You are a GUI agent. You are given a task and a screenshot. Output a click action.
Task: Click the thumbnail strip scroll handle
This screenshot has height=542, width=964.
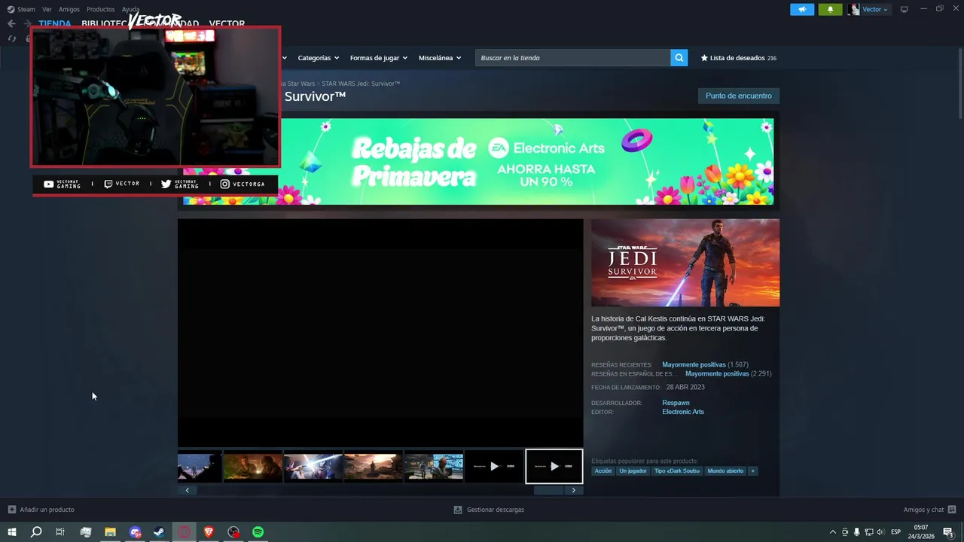[x=548, y=490]
